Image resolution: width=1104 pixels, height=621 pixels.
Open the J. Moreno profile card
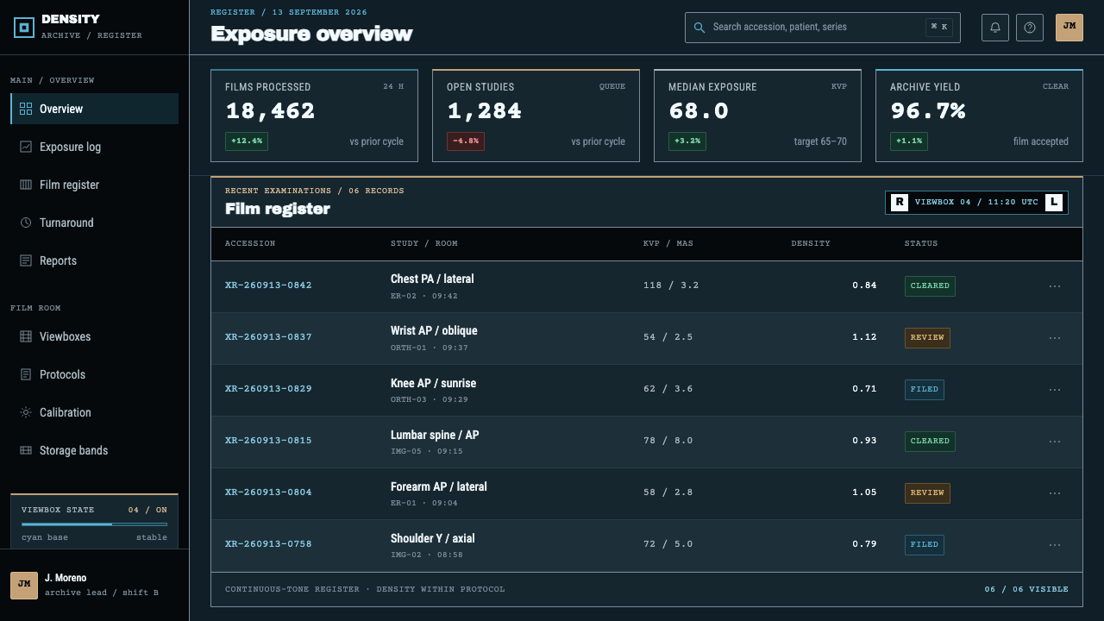pyautogui.click(x=94, y=585)
